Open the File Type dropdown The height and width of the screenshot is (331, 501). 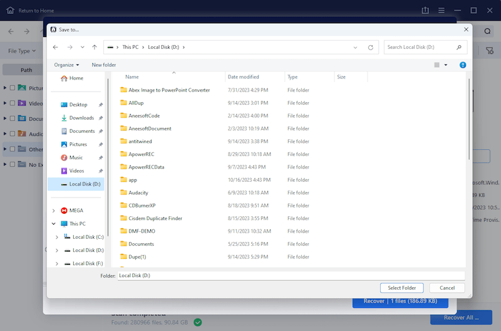[x=22, y=51]
